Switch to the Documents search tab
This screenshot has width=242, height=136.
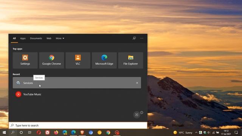[36, 39]
